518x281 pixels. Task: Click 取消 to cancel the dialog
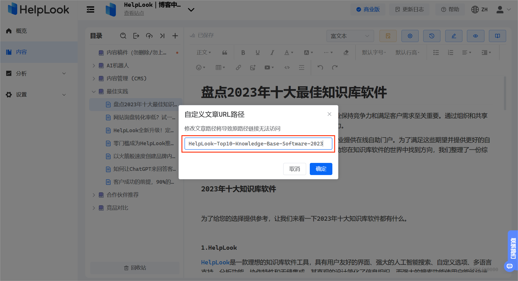(295, 169)
